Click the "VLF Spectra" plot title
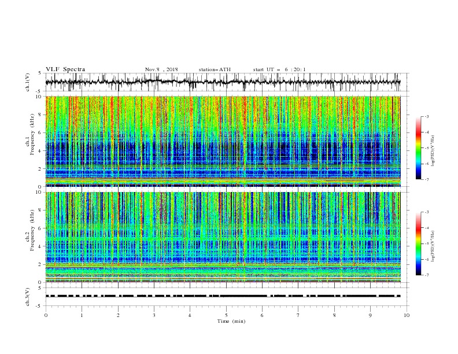Screen dimensions: 458x354 [x=65, y=69]
